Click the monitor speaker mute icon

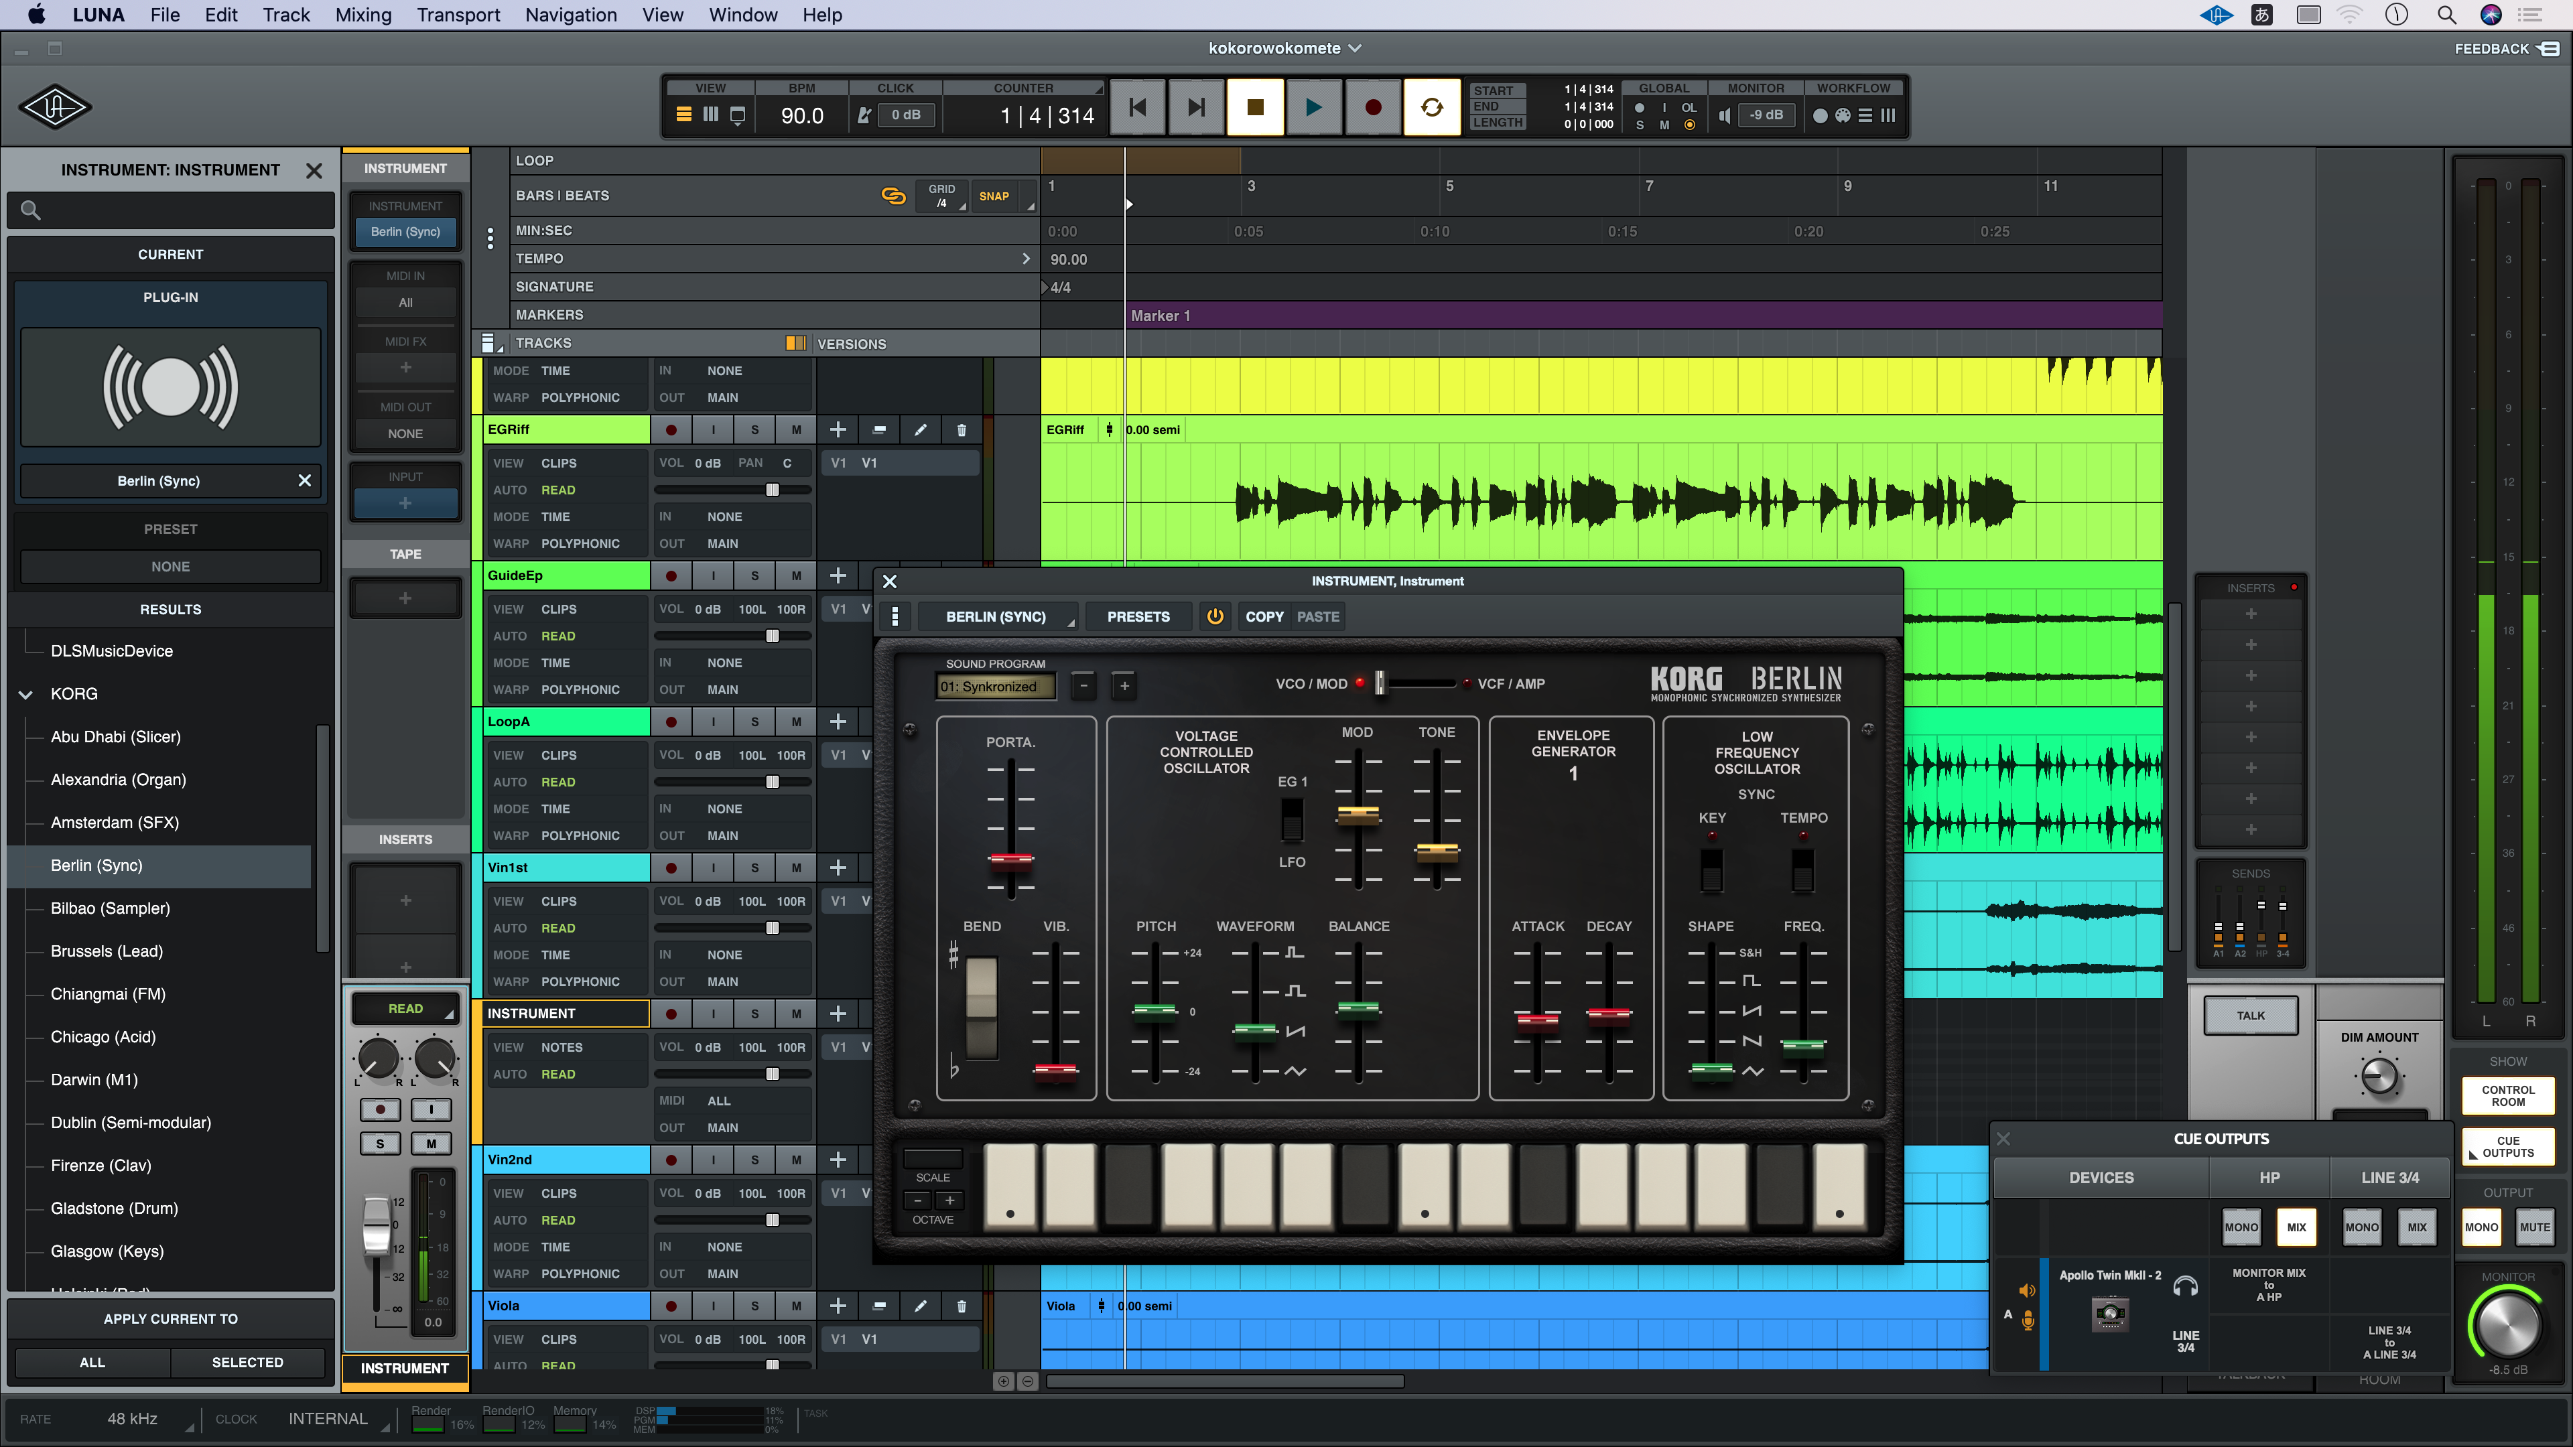point(1724,116)
